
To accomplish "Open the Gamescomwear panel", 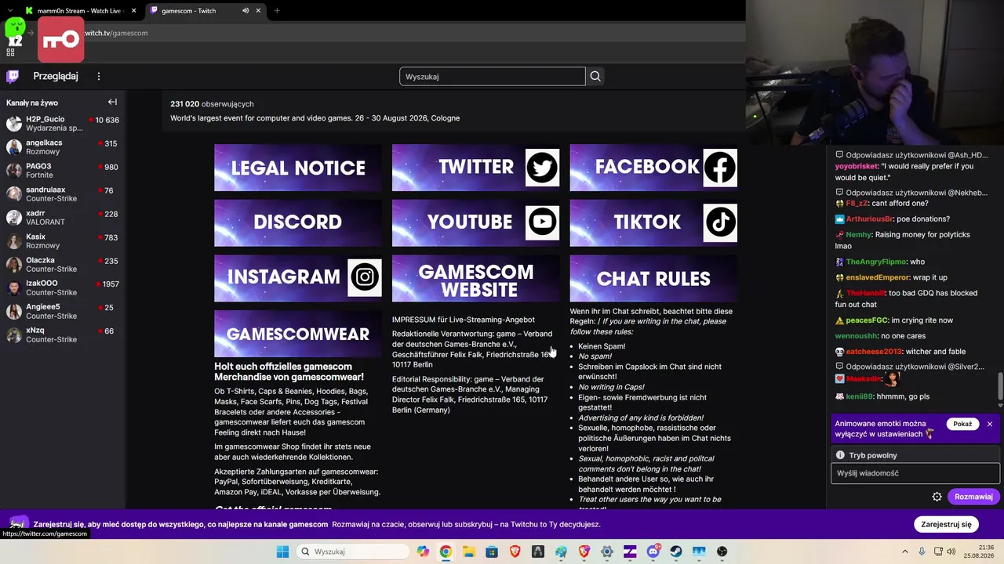I will coord(298,334).
